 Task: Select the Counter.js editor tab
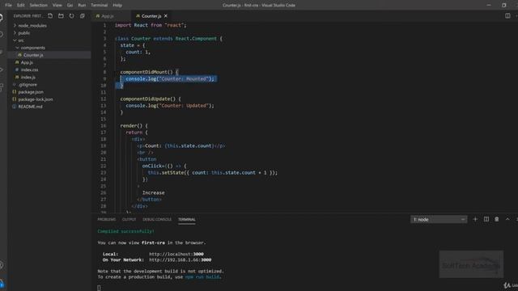click(x=151, y=16)
